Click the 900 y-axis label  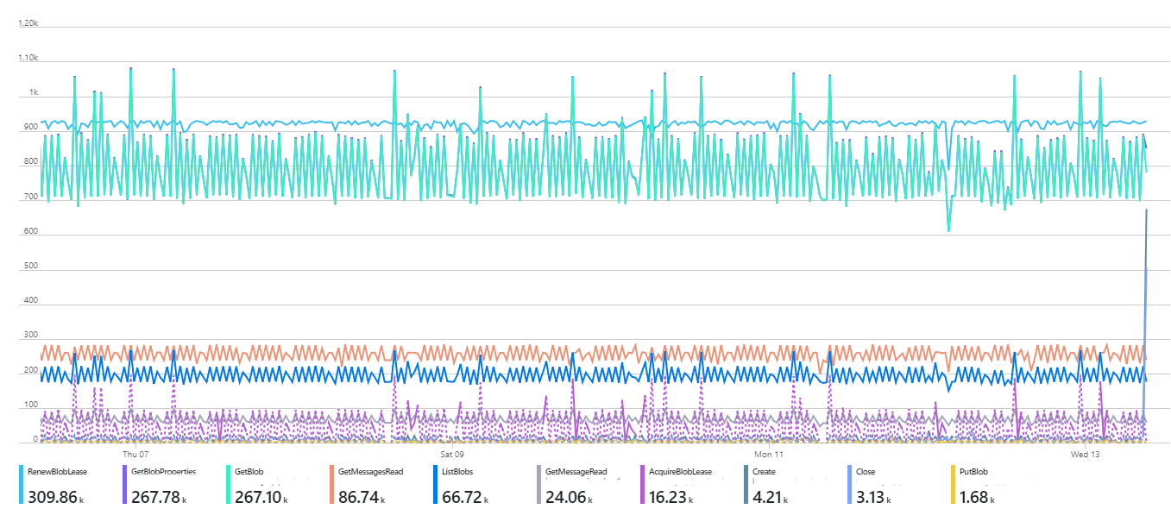click(x=32, y=128)
